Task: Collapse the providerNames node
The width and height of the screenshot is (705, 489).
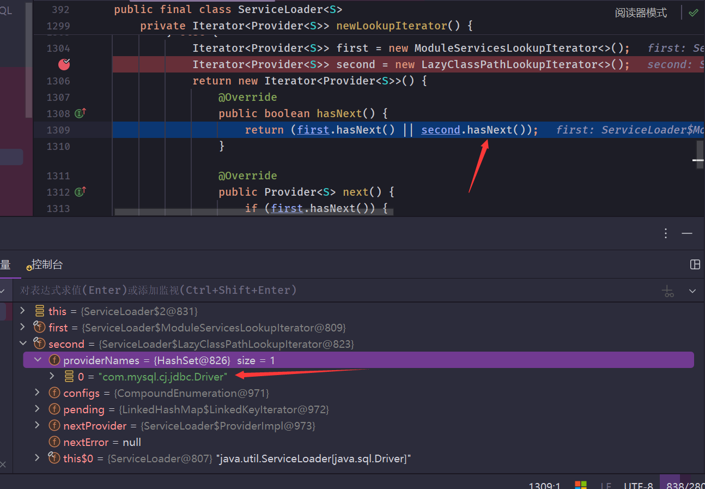Action: tap(37, 360)
